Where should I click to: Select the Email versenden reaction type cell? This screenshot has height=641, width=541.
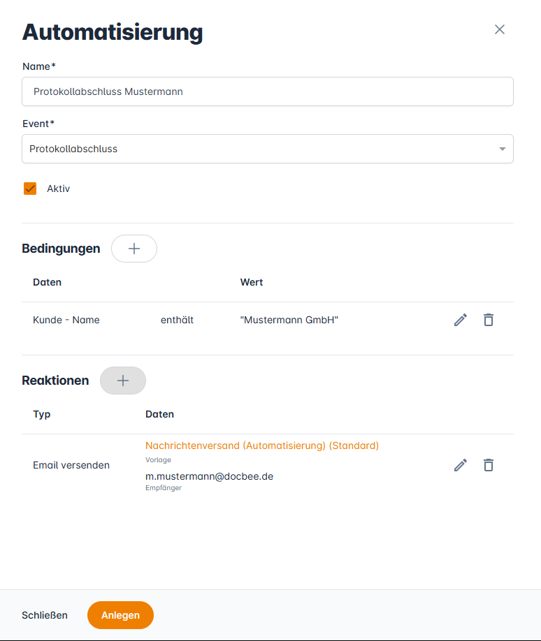pyautogui.click(x=71, y=465)
